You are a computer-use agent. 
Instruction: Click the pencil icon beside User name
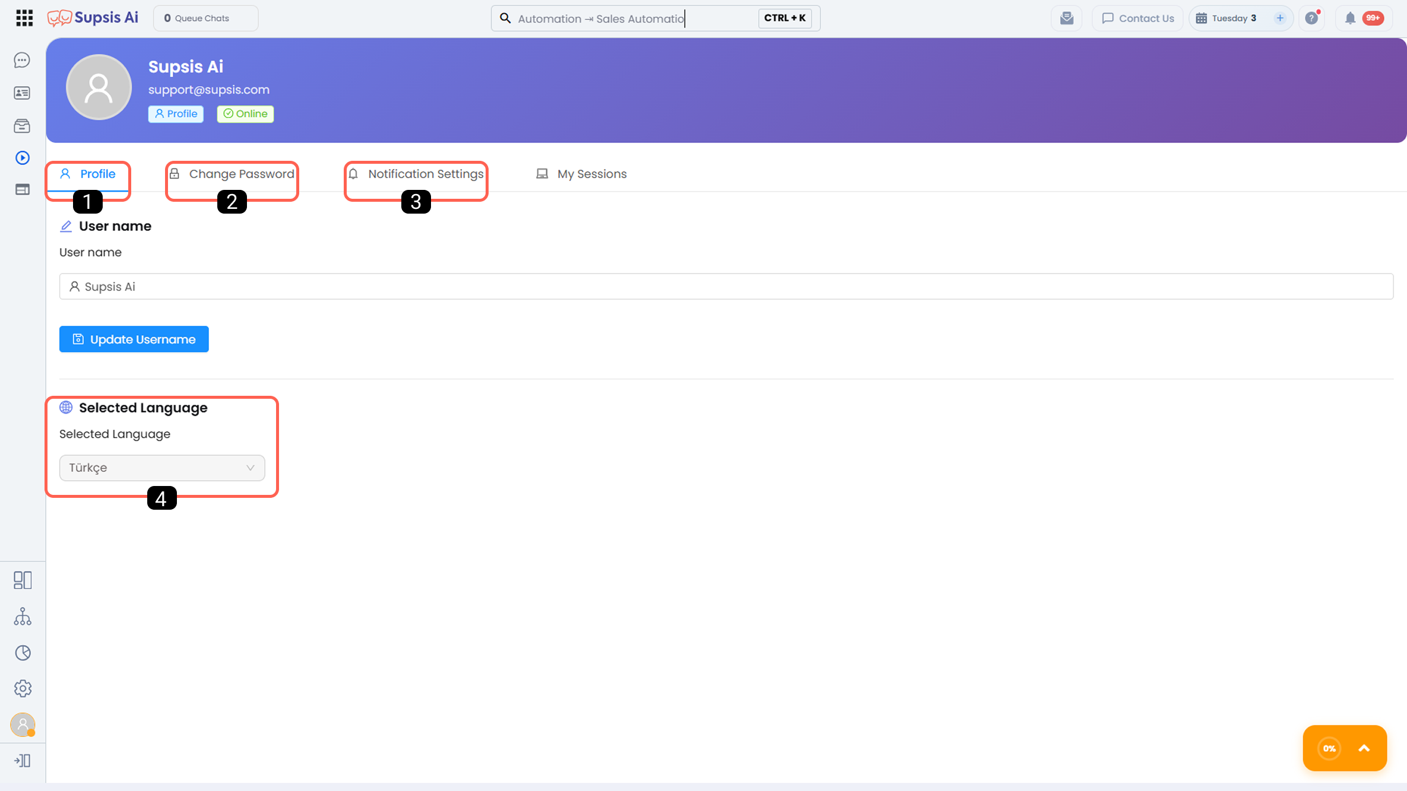[66, 226]
